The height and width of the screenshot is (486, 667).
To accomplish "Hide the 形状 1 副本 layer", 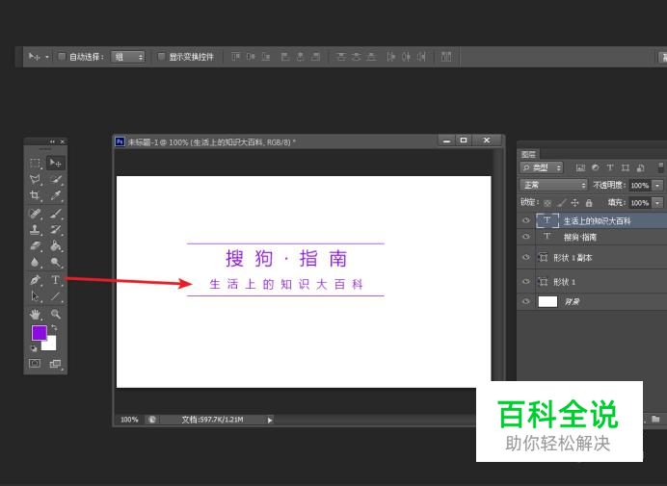I will click(526, 258).
